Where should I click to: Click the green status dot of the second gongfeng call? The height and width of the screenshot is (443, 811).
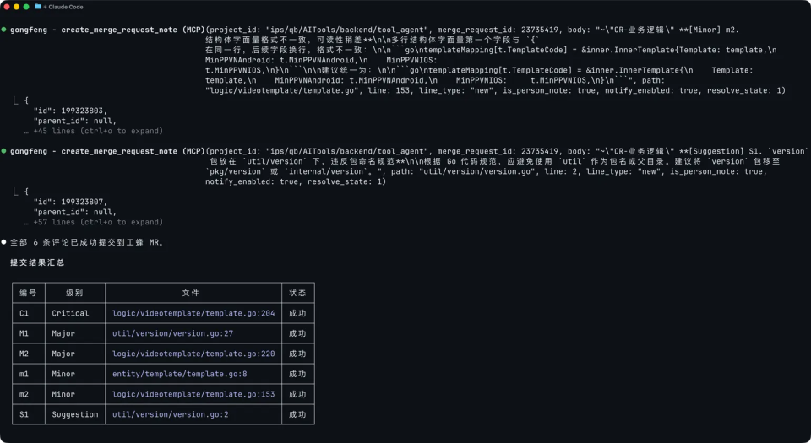(x=3, y=151)
